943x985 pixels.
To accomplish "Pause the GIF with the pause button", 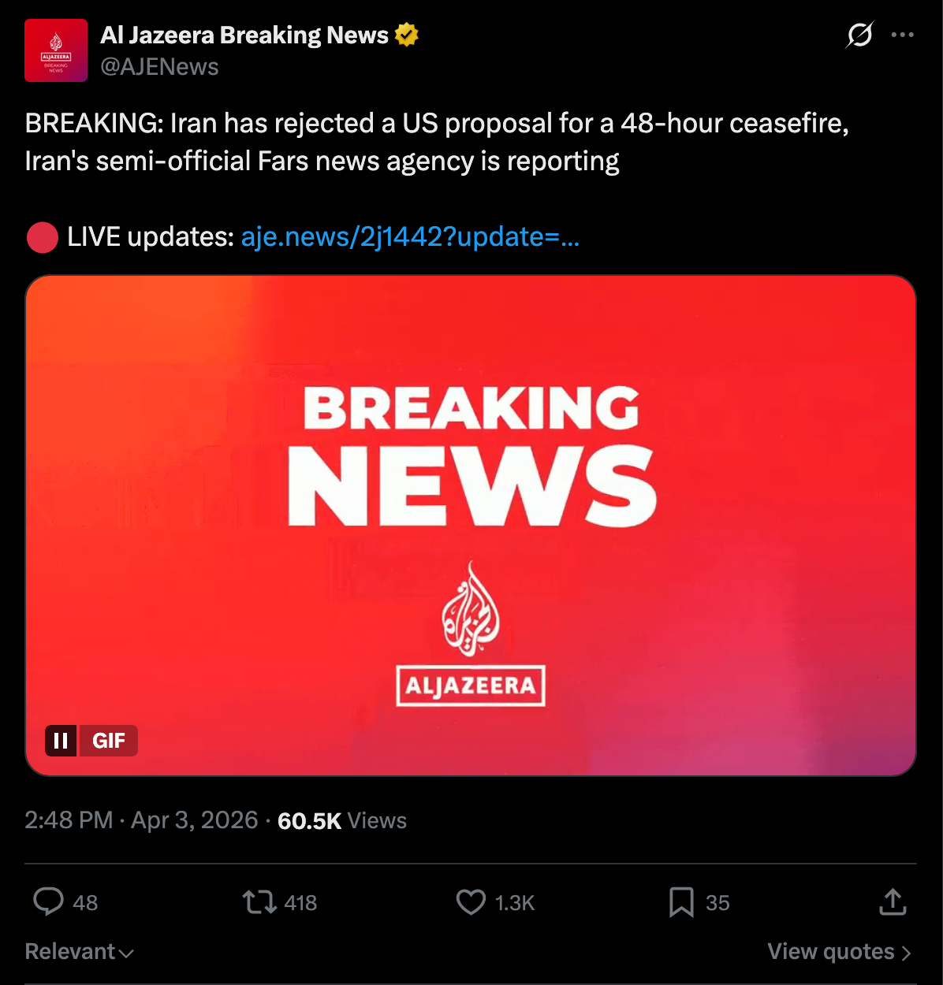I will 61,741.
